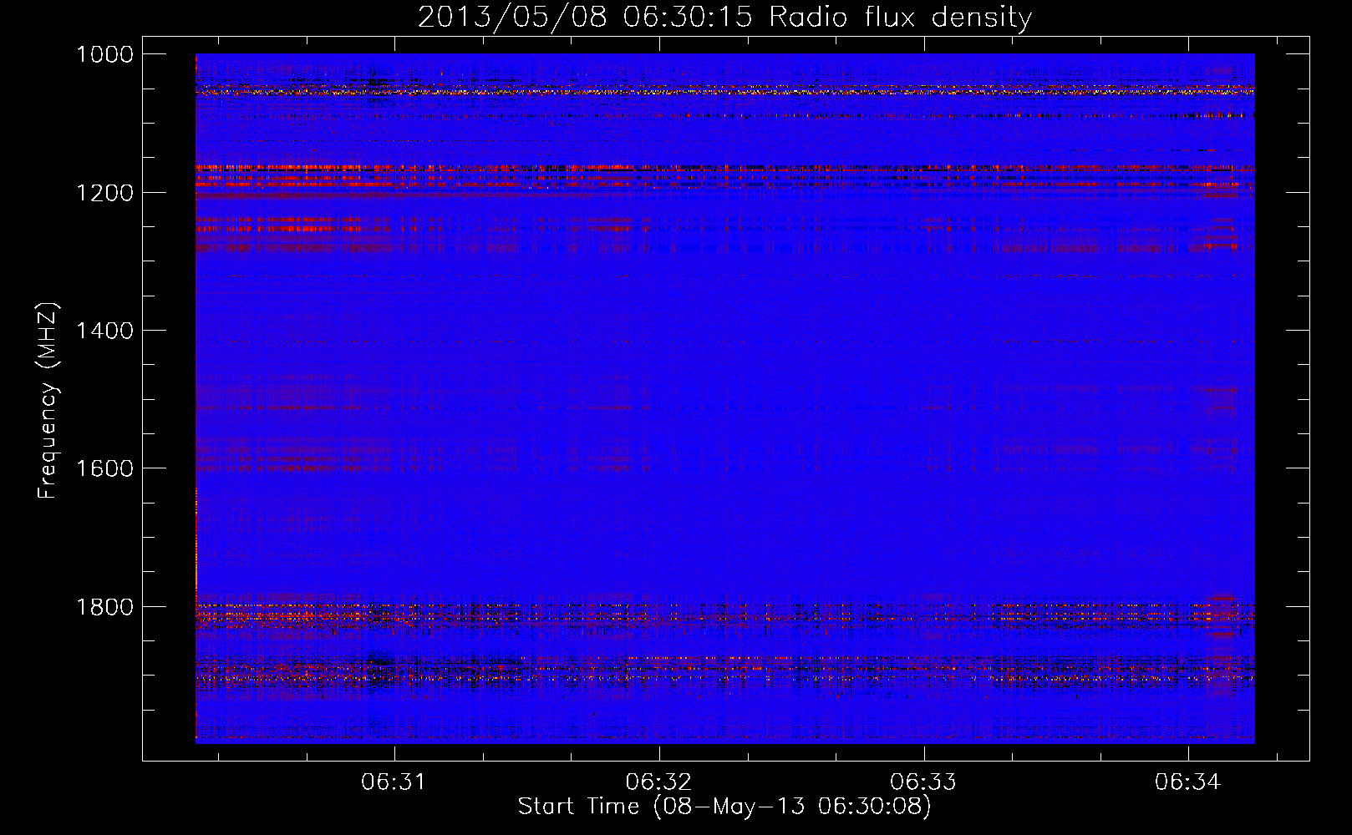Click the "Start Time (08-May-13 06:30:08)" axis label

pyautogui.click(x=724, y=807)
